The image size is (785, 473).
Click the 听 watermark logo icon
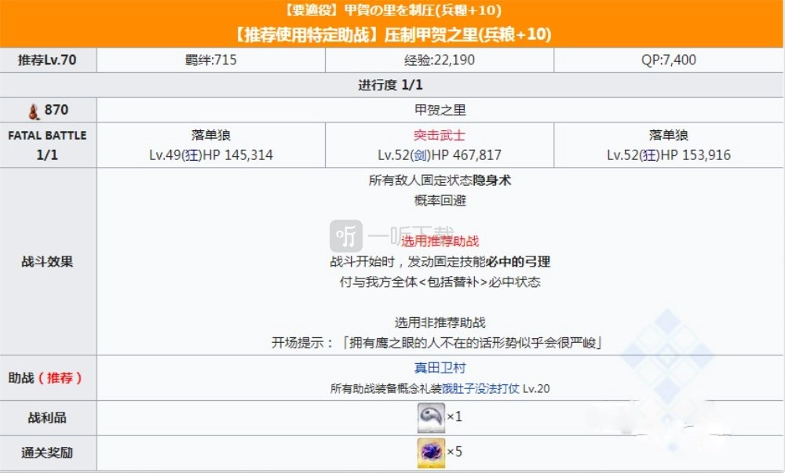(346, 236)
